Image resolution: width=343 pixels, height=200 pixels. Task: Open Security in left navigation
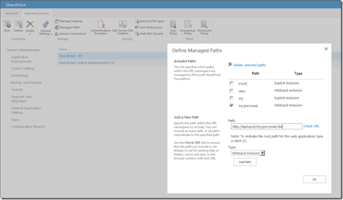point(17,90)
